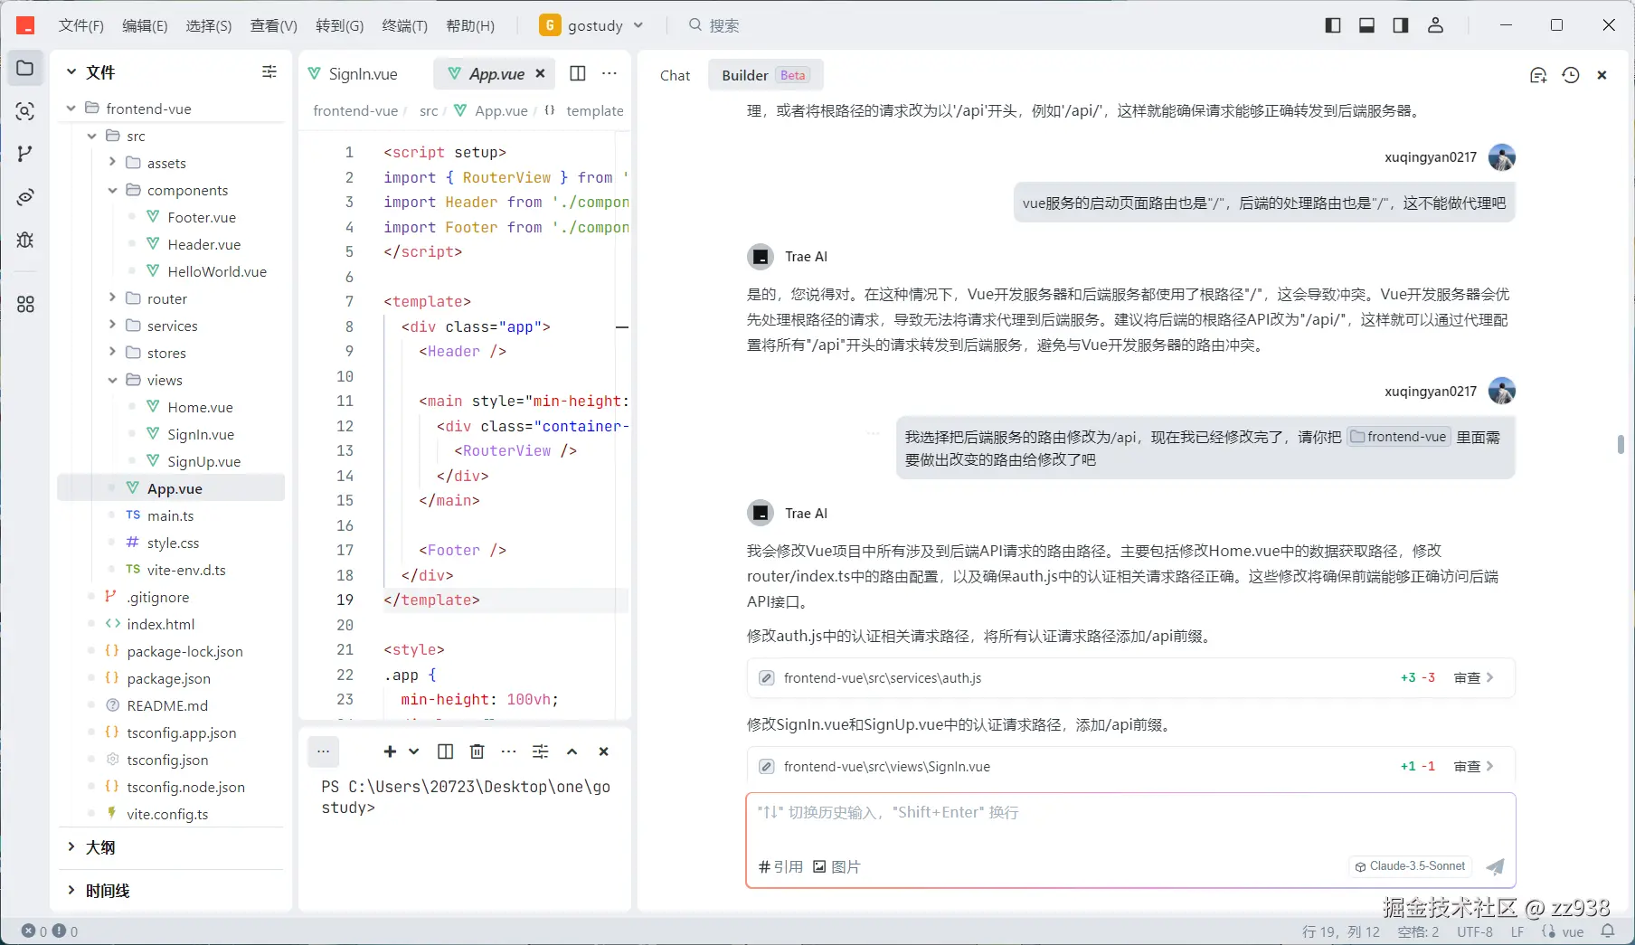
Task: Add a reference with #引用
Action: pyautogui.click(x=780, y=866)
